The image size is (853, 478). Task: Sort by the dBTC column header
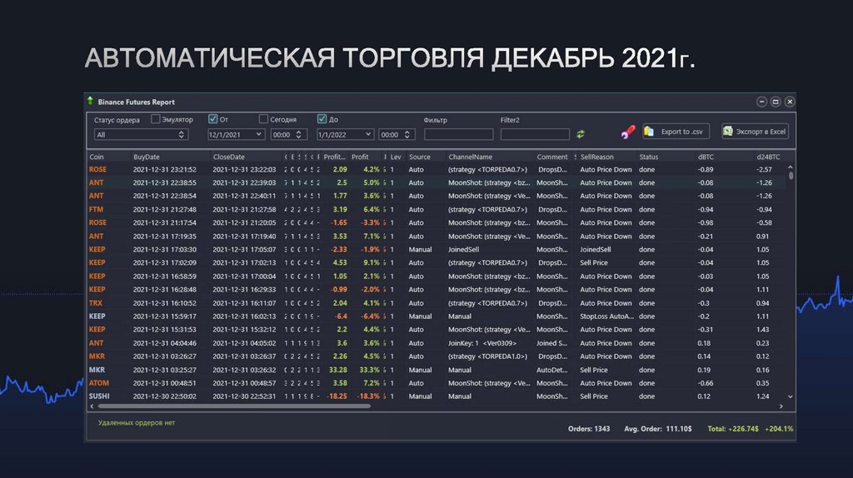coord(706,157)
